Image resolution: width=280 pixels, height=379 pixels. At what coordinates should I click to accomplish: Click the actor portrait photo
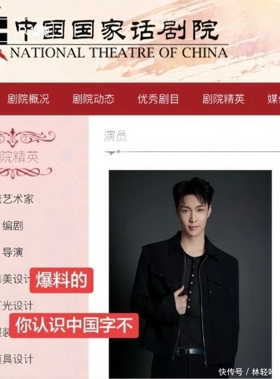[190, 274]
